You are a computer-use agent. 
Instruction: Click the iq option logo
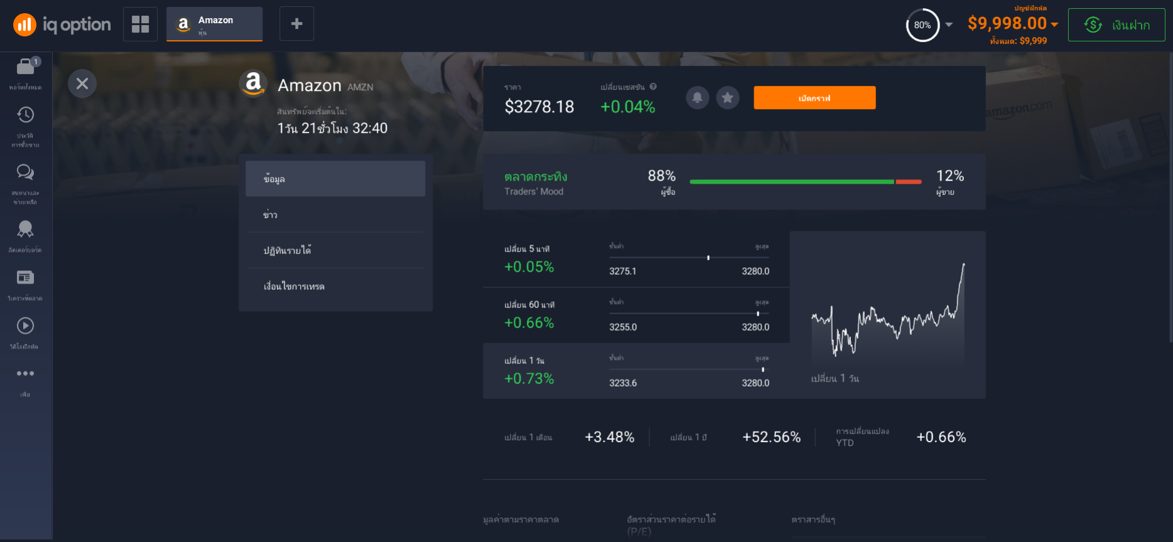click(62, 24)
